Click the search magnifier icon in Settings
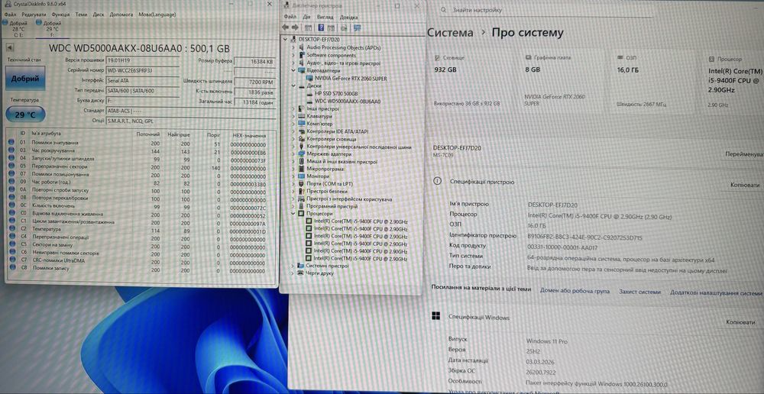This screenshot has height=394, width=764. click(x=443, y=10)
